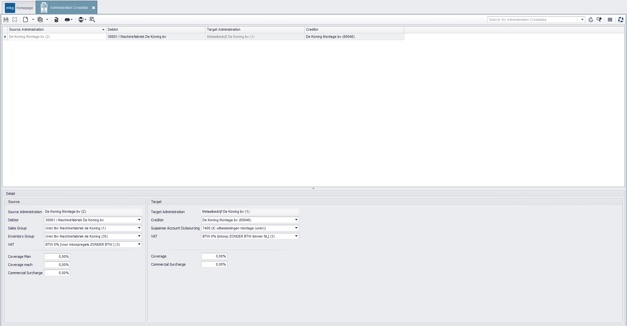Close the Administration Crosstab tab

pyautogui.click(x=93, y=8)
